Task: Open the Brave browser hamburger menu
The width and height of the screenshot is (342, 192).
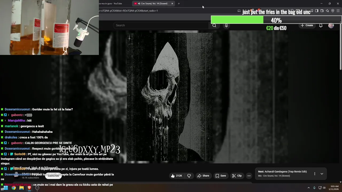Action: tap(338, 11)
